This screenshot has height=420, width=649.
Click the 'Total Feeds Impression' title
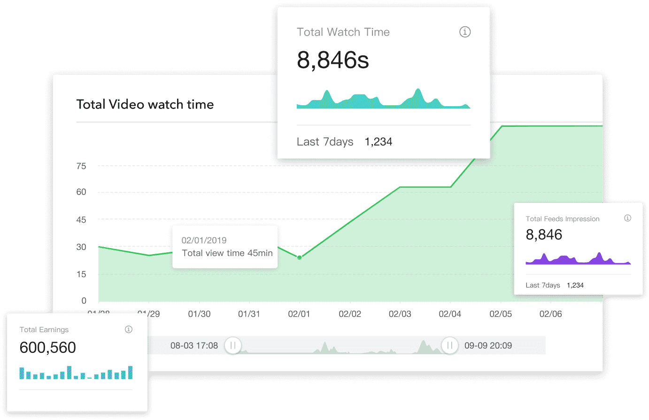click(563, 219)
